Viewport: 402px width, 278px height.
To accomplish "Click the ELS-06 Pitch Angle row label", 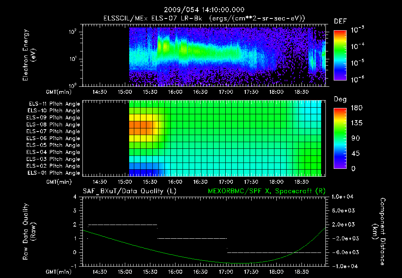I will (x=53, y=139).
